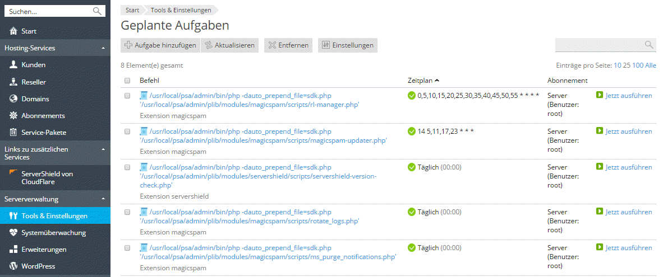This screenshot has height=277, width=663.
Task: Click the Erweiterungen blocks icon
Action: coord(13,250)
